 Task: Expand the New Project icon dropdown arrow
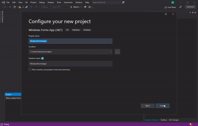[x=17, y=7]
